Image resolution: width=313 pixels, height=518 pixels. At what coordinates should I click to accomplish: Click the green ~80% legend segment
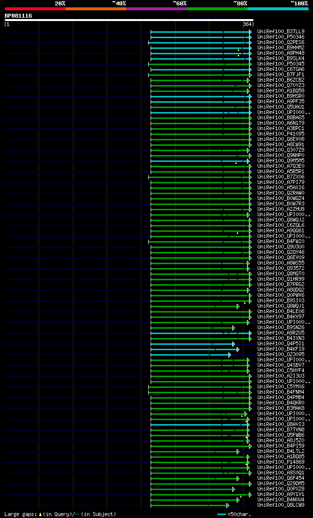(217, 9)
